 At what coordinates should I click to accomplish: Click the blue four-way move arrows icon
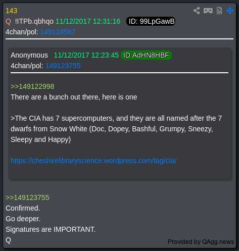pyautogui.click(x=230, y=11)
